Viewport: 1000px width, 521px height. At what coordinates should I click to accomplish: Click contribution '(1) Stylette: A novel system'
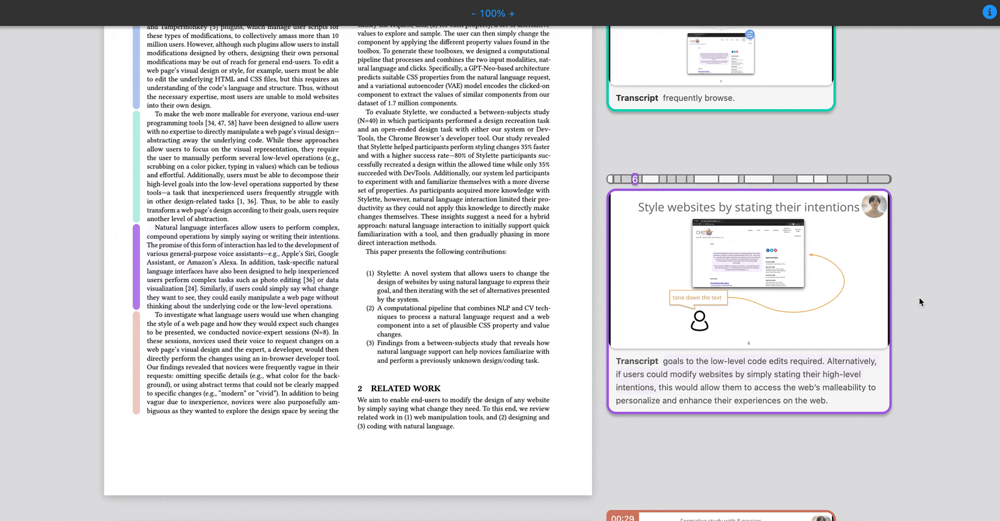tap(457, 286)
